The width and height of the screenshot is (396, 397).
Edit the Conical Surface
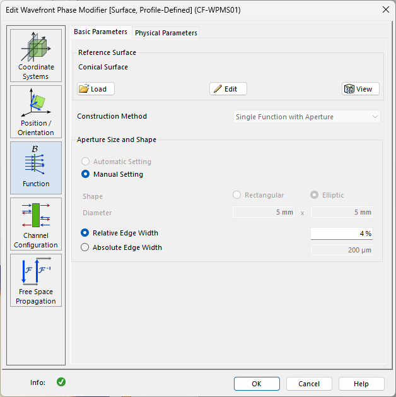(x=228, y=89)
